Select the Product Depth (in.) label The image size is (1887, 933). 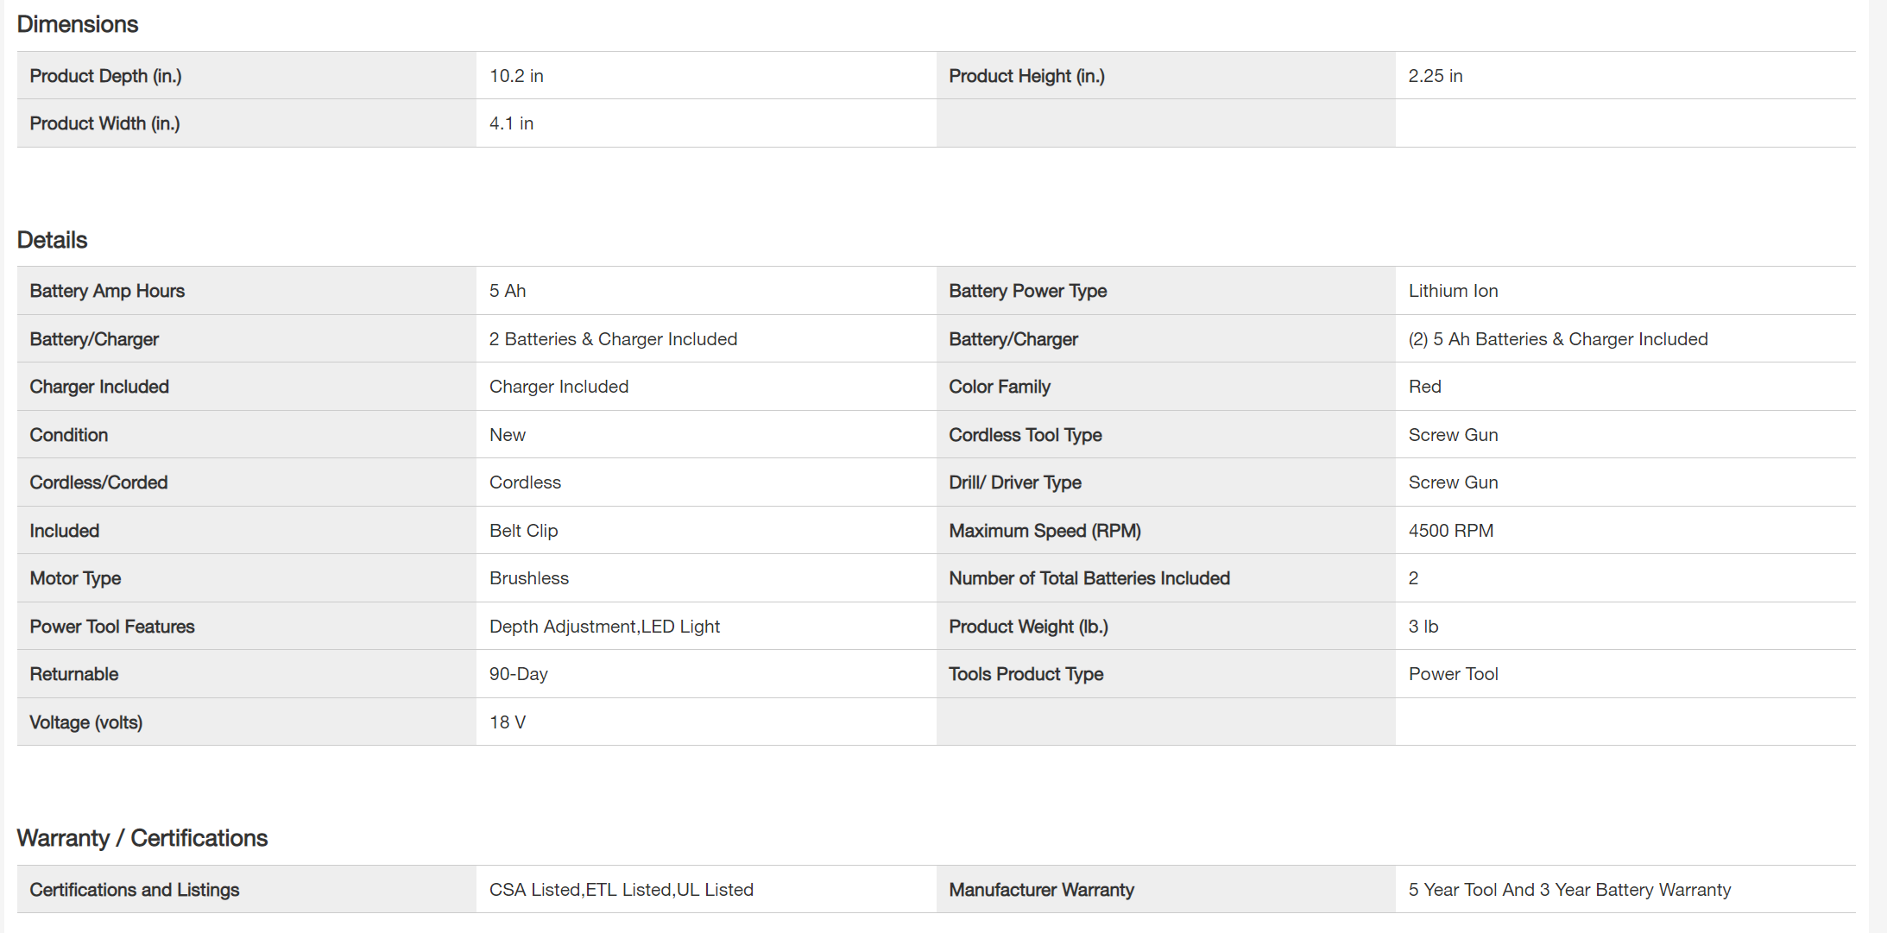tap(106, 76)
